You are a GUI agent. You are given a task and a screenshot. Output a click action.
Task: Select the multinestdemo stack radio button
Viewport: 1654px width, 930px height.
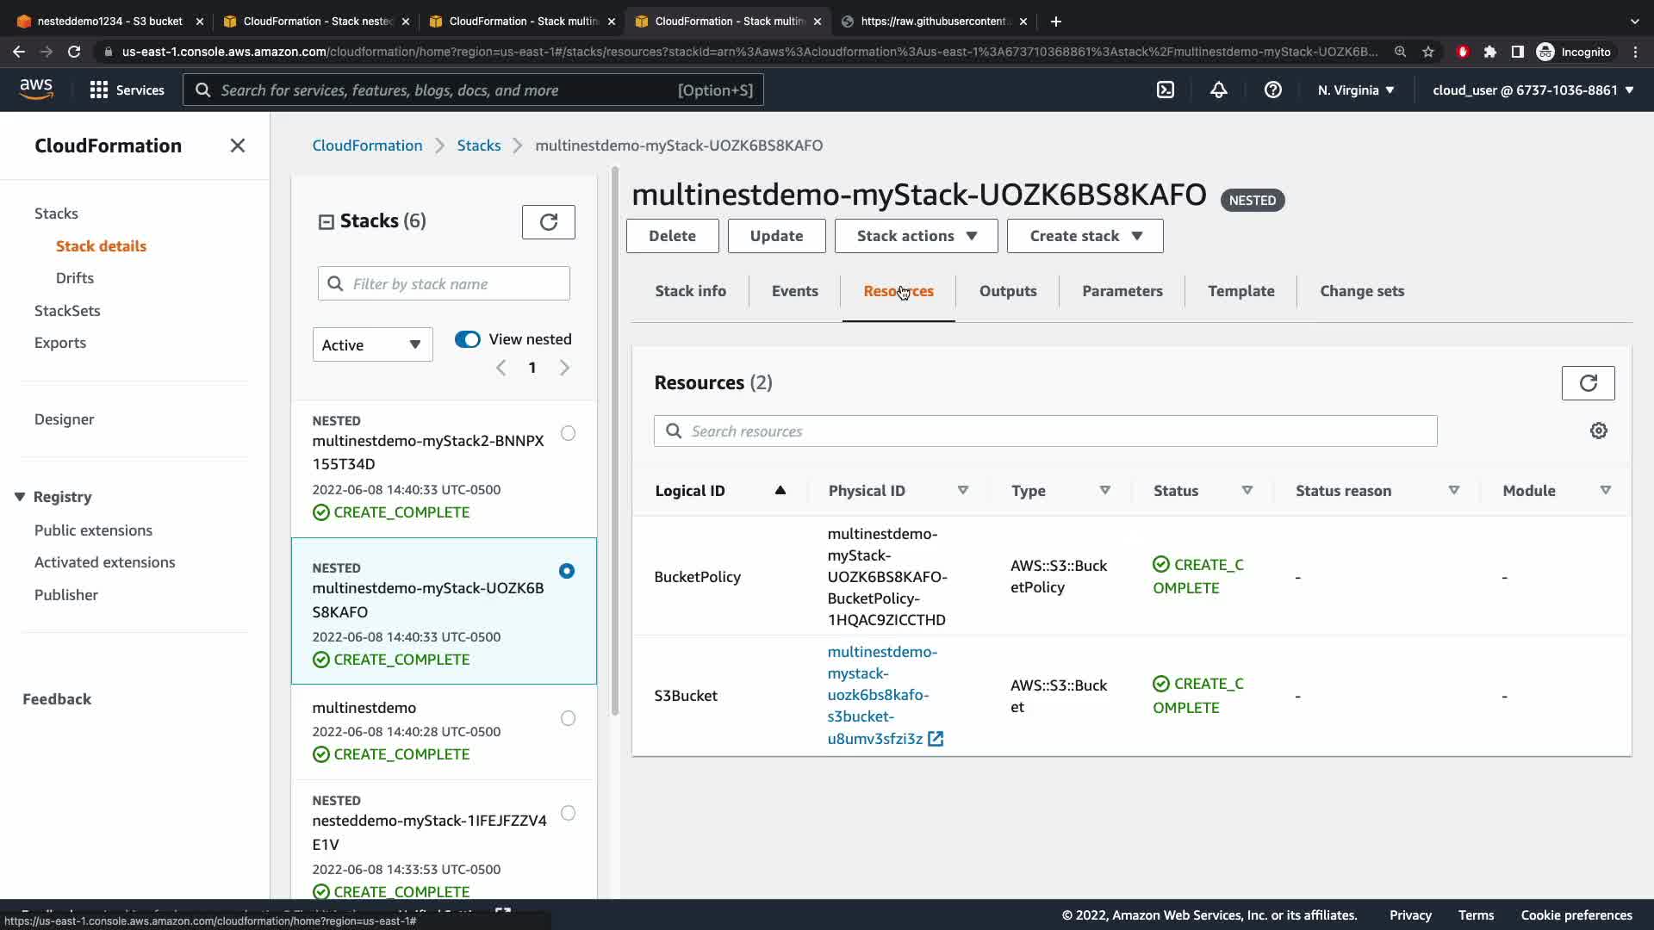(x=568, y=718)
